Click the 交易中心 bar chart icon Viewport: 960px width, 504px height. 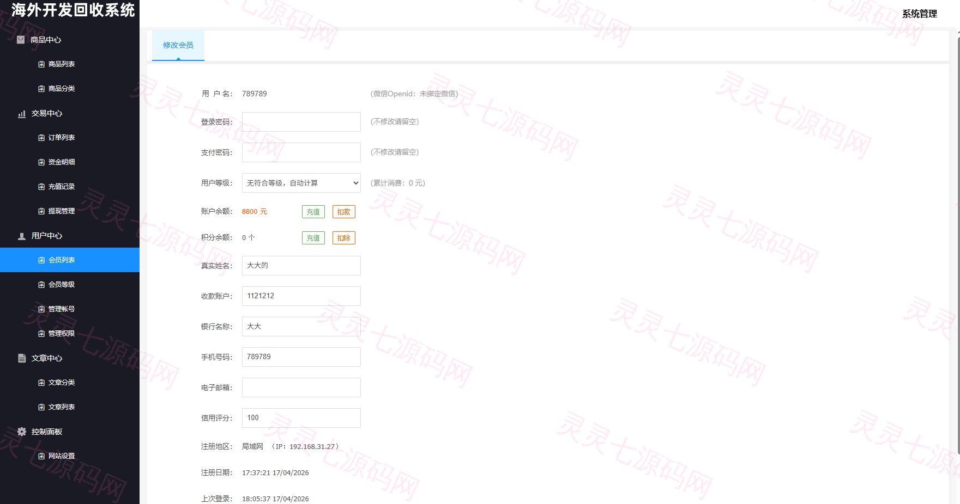[22, 114]
